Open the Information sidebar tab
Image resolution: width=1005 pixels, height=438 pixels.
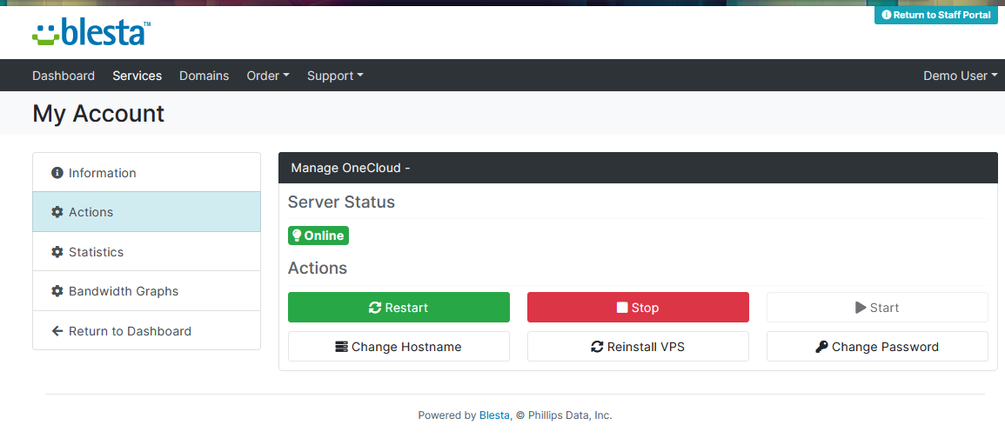click(147, 172)
